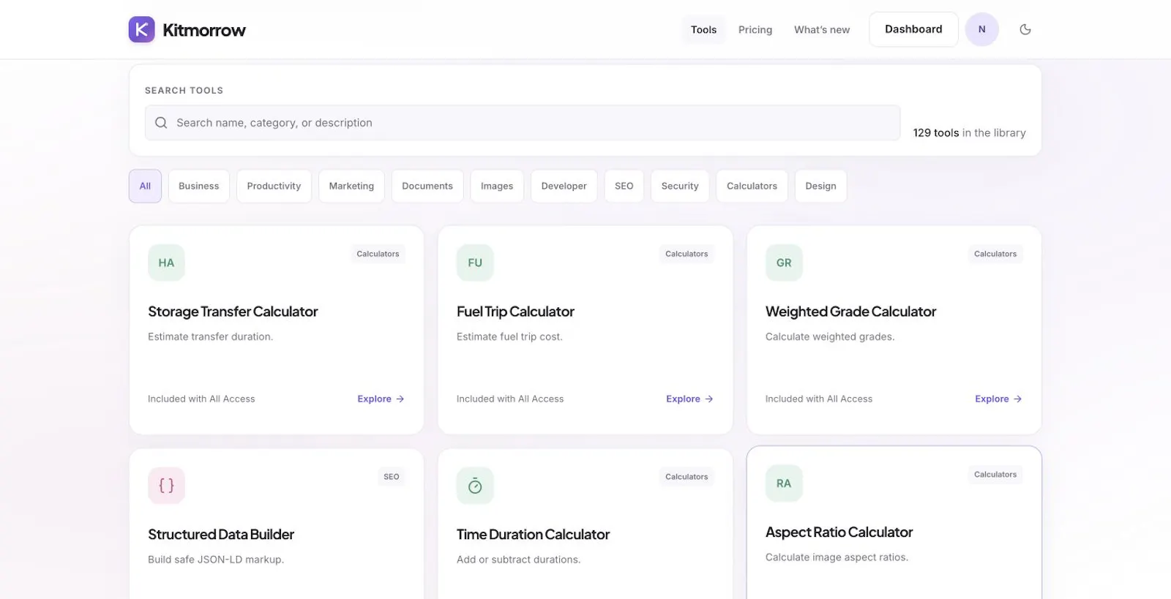The image size is (1171, 599).
Task: Open the Storage Transfer Calculator title
Action: (233, 312)
